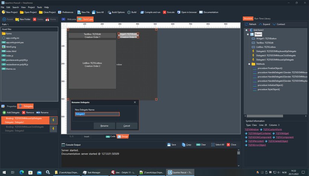The width and height of the screenshot is (309, 176).
Task: Click the Delete button in file panel
Action: (x=38, y=19)
